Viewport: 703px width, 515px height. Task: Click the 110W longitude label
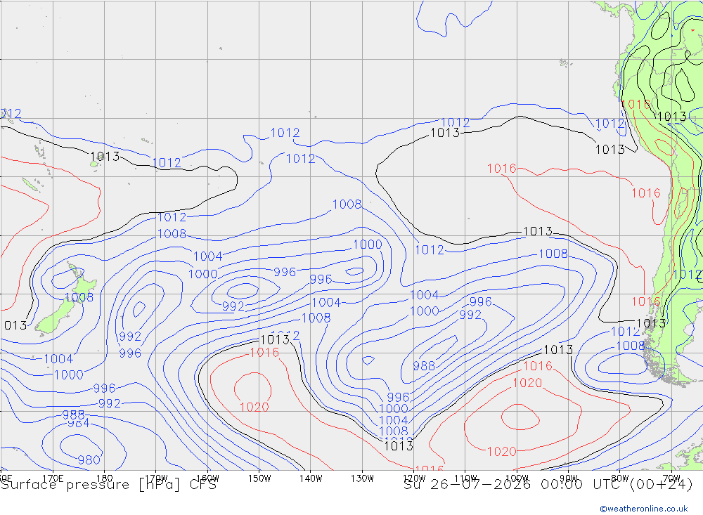(465, 478)
